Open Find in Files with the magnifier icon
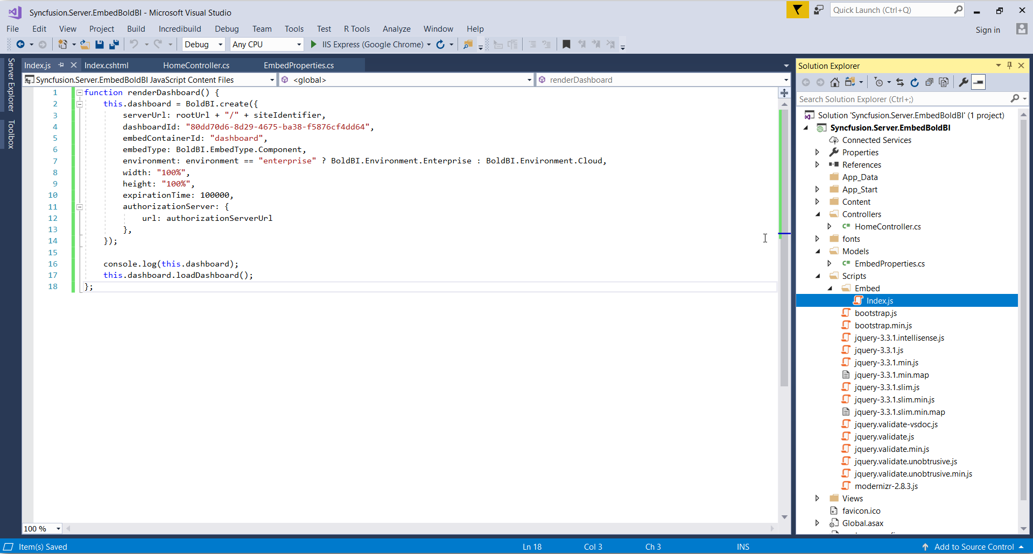The height and width of the screenshot is (554, 1033). [x=468, y=44]
